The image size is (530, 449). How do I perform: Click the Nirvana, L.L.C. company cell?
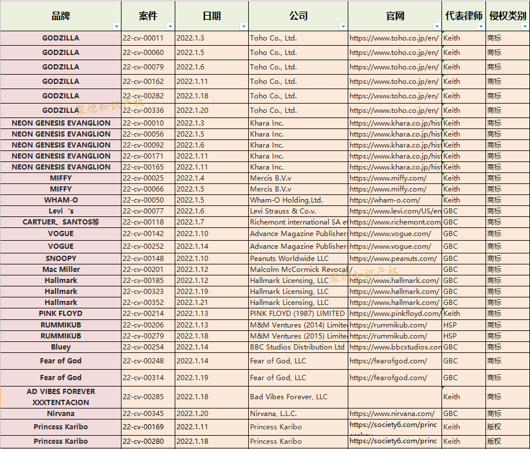298,414
